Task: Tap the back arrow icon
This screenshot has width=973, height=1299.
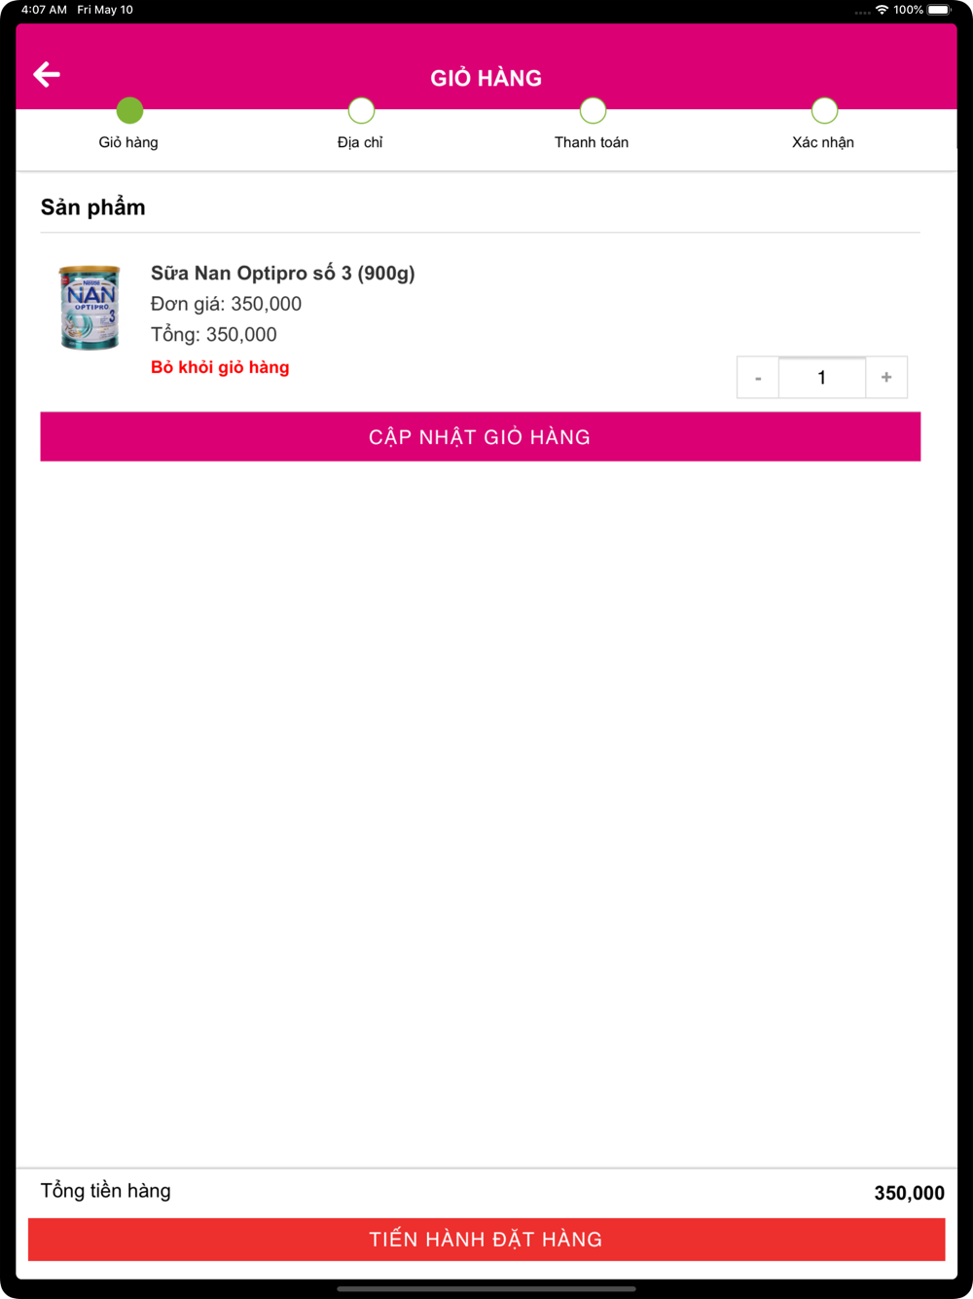Action: [47, 74]
